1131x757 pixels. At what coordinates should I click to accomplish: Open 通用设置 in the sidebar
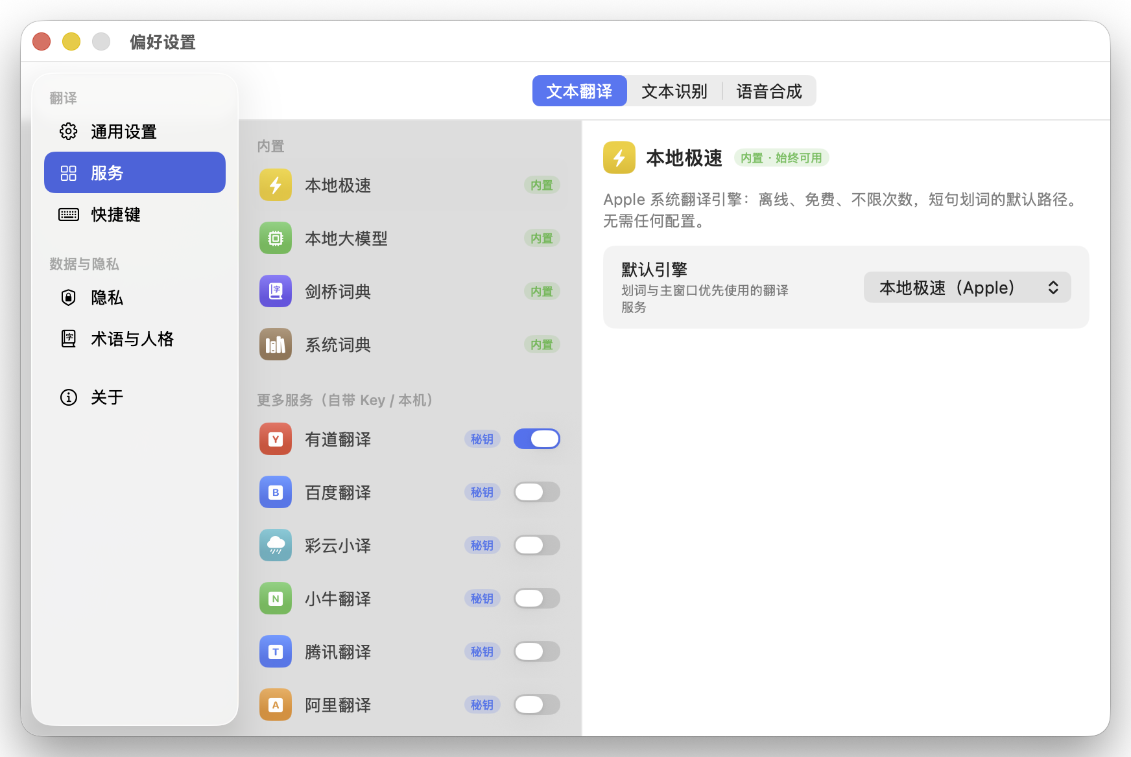point(135,132)
